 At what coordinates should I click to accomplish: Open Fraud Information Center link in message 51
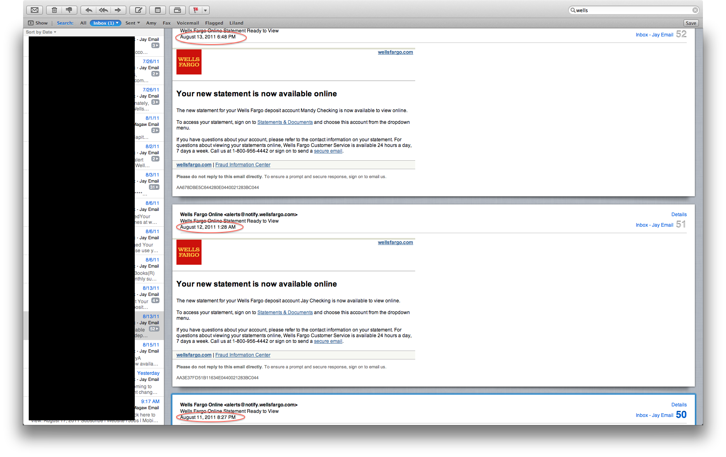[243, 355]
